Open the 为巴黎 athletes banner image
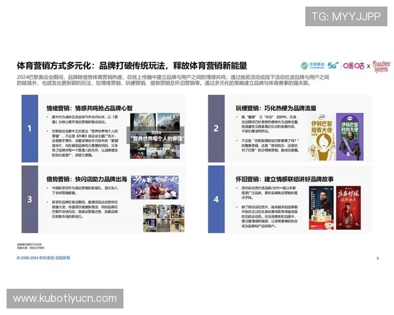This screenshot has height=315, width=394. click(x=155, y=188)
